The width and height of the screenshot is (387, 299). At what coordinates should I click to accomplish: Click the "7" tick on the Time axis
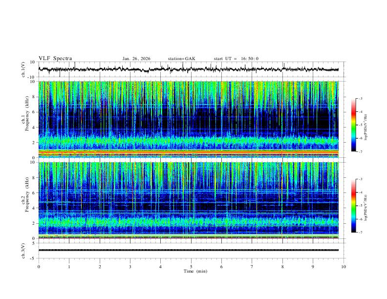pyautogui.click(x=252, y=267)
